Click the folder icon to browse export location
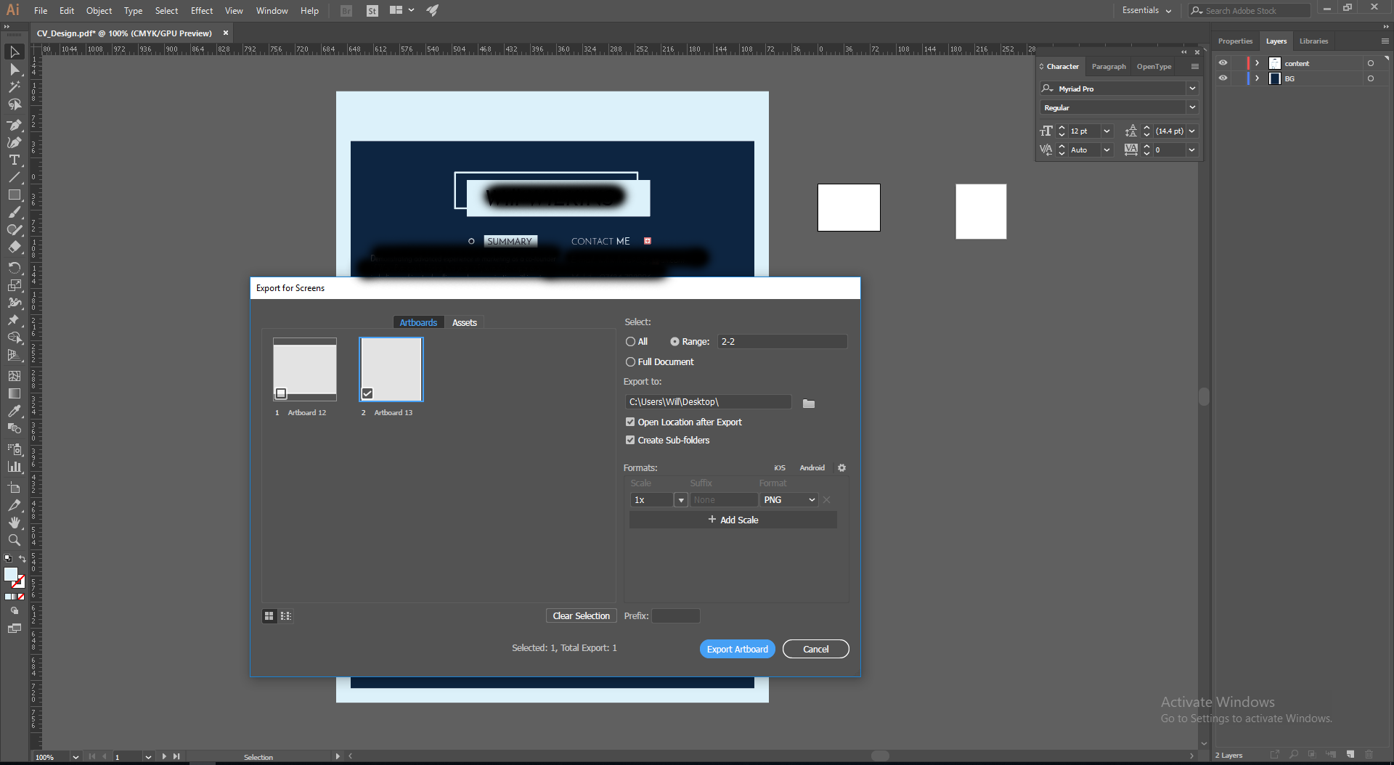Viewport: 1394px width, 765px height. click(808, 404)
